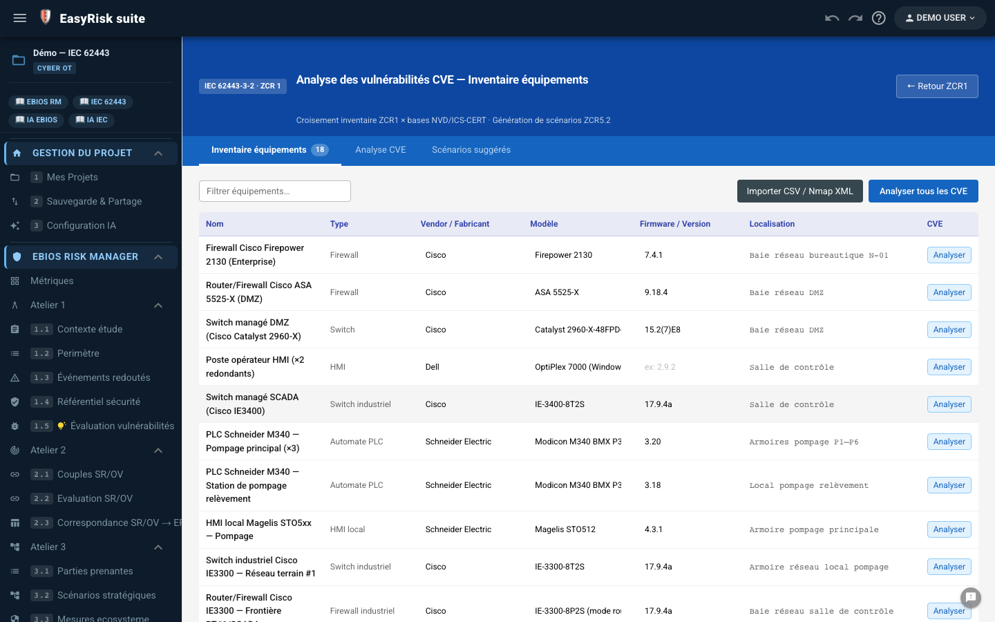
Task: Collapse the Atelier 3 group
Action: [158, 547]
